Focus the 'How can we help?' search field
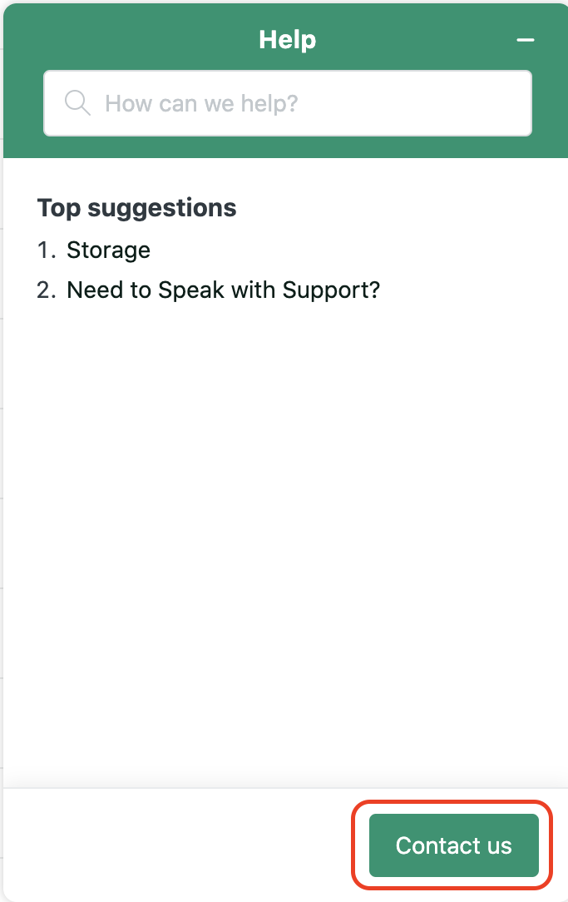The height and width of the screenshot is (902, 568). tap(288, 103)
